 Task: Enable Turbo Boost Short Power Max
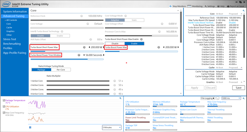134,44
